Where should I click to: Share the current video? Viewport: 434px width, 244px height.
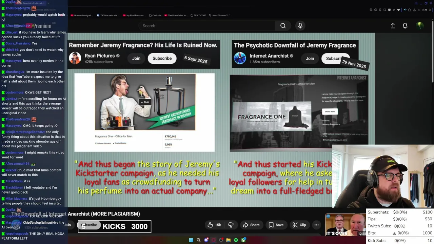[251, 225]
